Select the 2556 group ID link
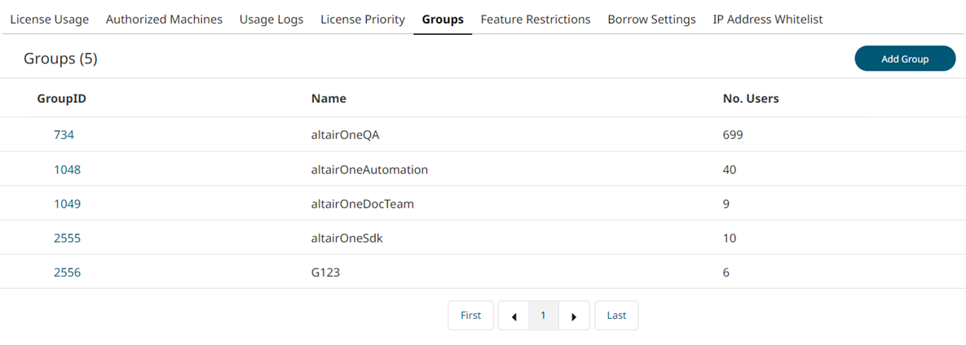The width and height of the screenshot is (966, 345). pos(67,273)
